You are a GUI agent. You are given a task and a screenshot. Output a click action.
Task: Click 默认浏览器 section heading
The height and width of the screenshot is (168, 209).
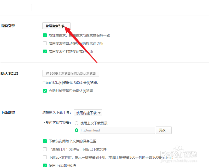(9, 73)
